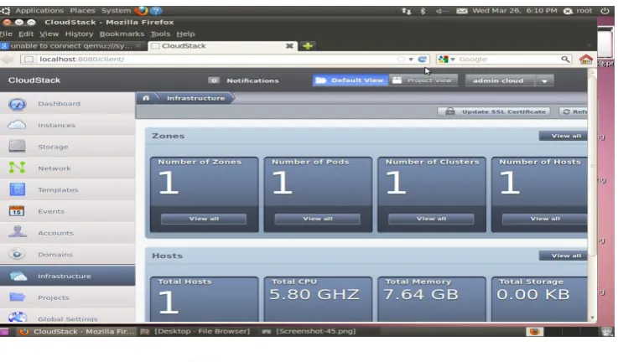Image resolution: width=618 pixels, height=362 pixels.
Task: Click the Domains icon
Action: [x=17, y=254]
